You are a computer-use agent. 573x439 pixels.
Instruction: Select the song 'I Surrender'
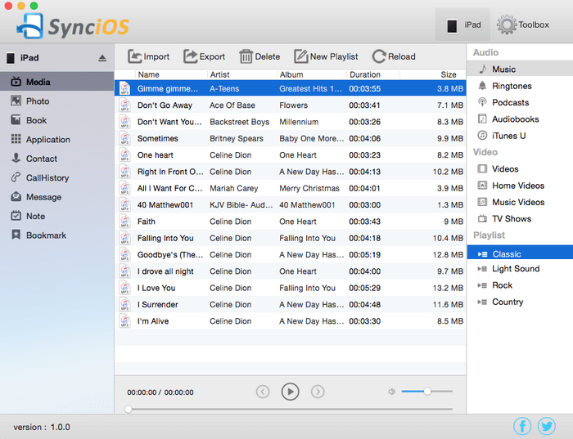point(290,305)
